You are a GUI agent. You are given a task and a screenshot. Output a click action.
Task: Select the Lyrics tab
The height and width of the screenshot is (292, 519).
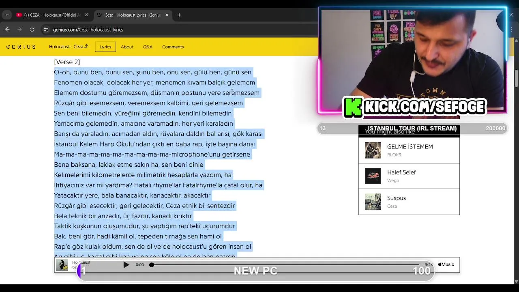pyautogui.click(x=105, y=47)
